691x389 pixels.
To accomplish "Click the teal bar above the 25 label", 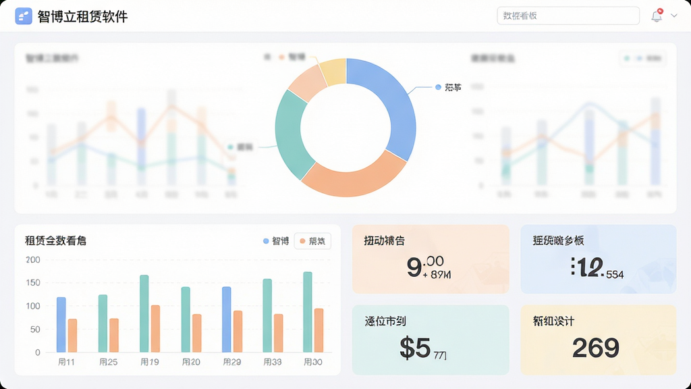I will pyautogui.click(x=103, y=323).
